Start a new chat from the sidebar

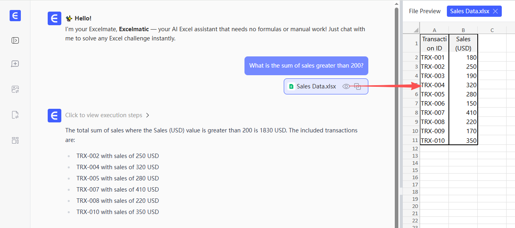click(x=15, y=64)
